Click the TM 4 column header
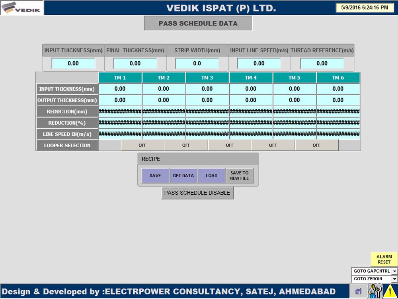The image size is (398, 299). [251, 78]
